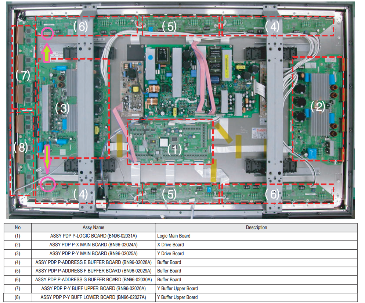Select "ASSY PDP P-Y BUFF LOWER BOARD (BN96-02027A)" cell
The height and width of the screenshot is (303, 365).
tap(93, 297)
